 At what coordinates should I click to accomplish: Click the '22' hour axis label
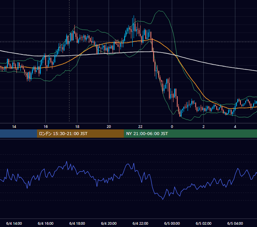pos(140,127)
